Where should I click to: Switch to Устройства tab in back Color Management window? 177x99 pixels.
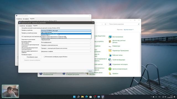tap(19, 19)
